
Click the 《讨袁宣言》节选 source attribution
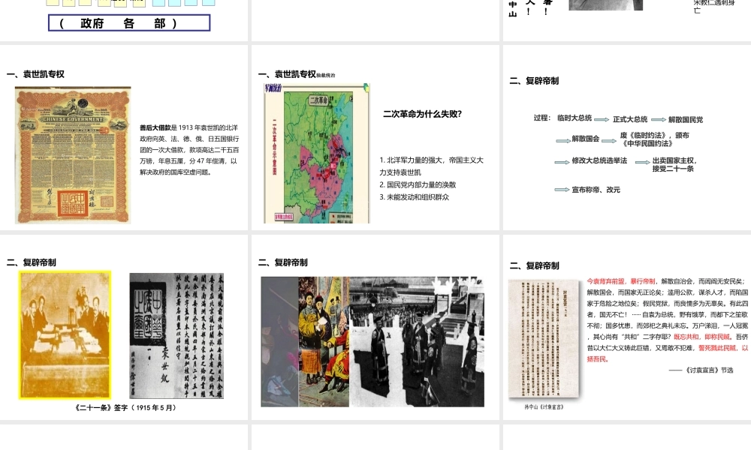click(x=700, y=370)
